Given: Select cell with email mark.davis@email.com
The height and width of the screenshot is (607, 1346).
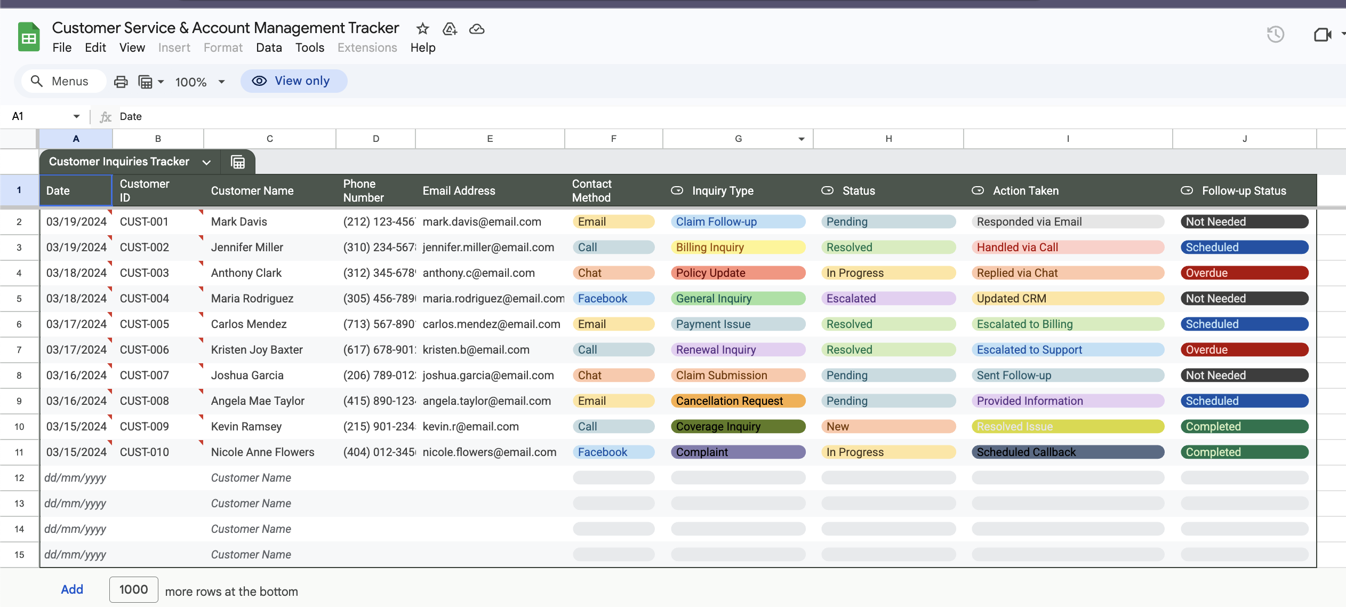Looking at the screenshot, I should 490,222.
